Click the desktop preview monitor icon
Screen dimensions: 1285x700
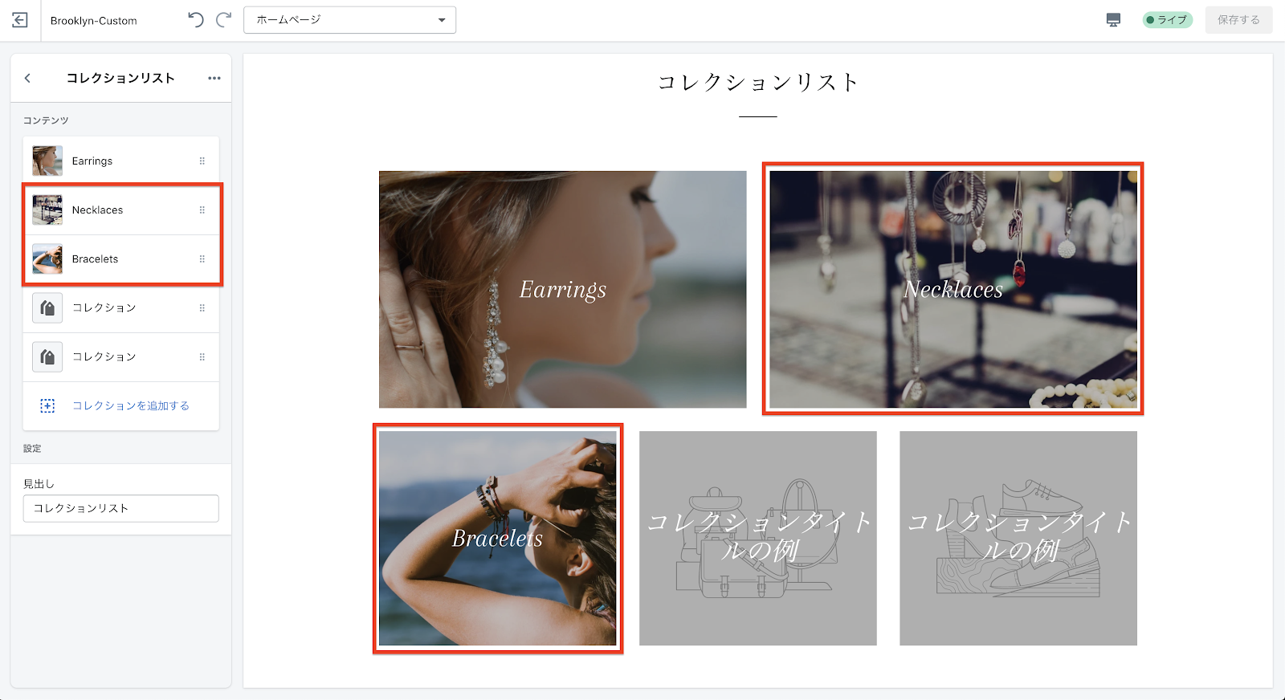[1113, 20]
